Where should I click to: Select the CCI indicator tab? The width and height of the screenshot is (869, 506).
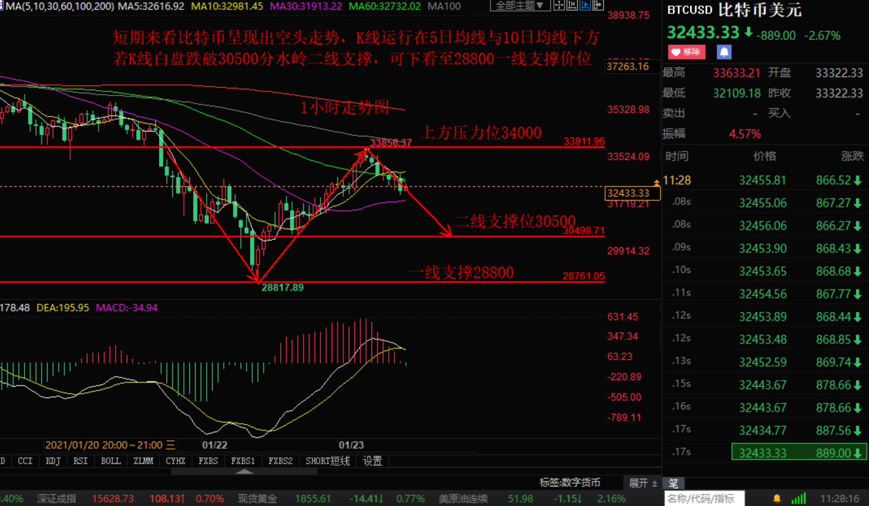(25, 461)
